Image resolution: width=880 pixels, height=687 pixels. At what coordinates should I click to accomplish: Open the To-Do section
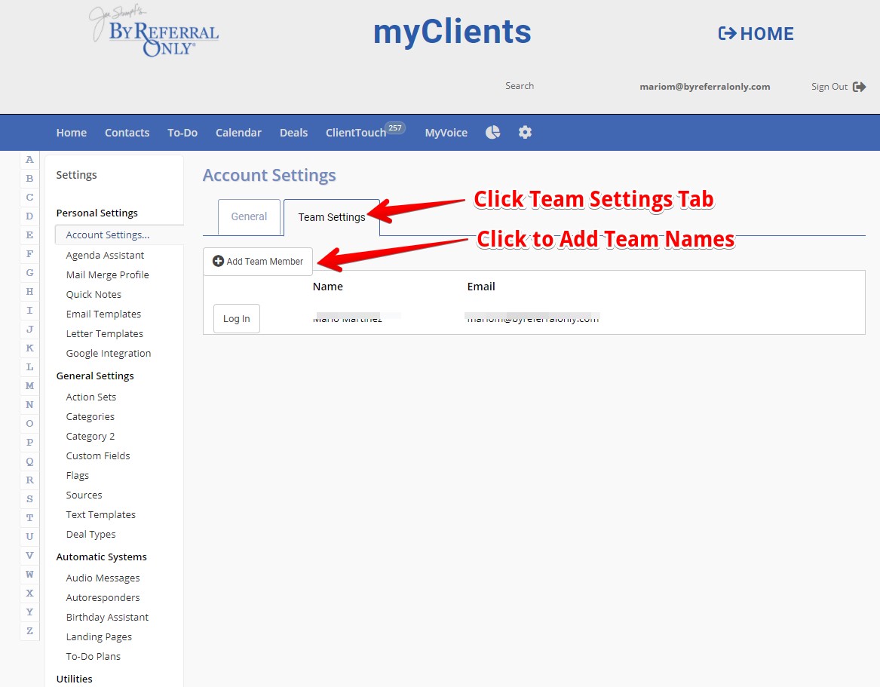pos(182,133)
